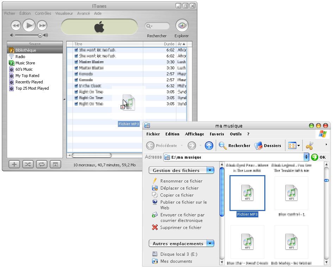Sort by the Durée column header

pyautogui.click(x=159, y=44)
